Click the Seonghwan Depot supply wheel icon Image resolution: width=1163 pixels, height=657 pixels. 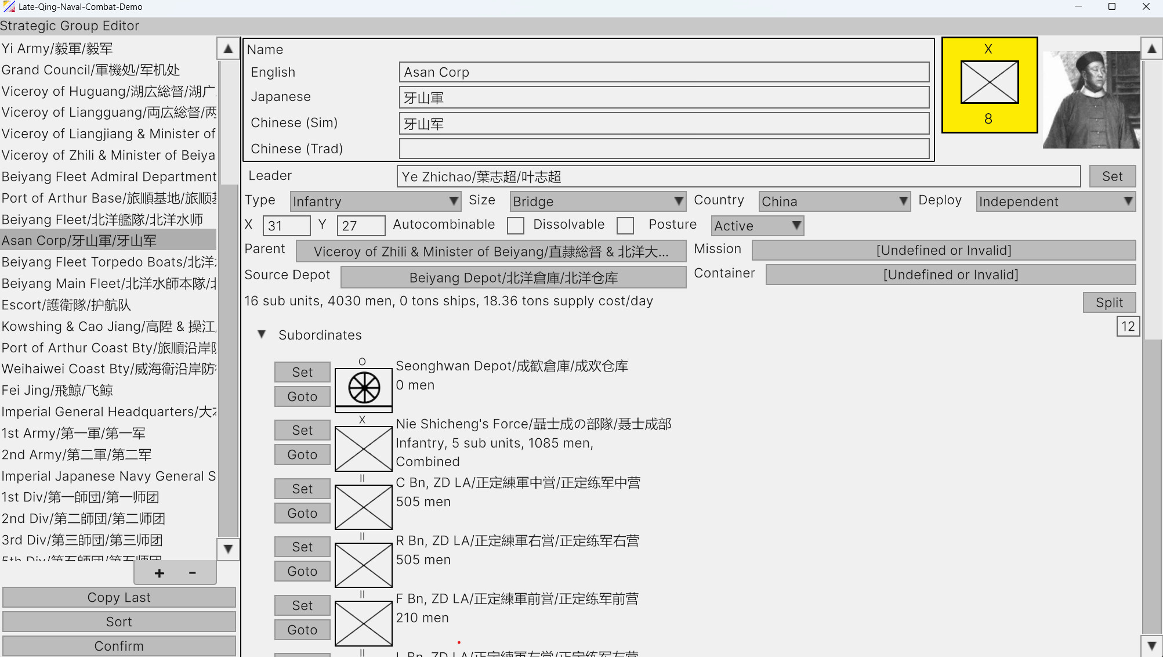(x=363, y=388)
